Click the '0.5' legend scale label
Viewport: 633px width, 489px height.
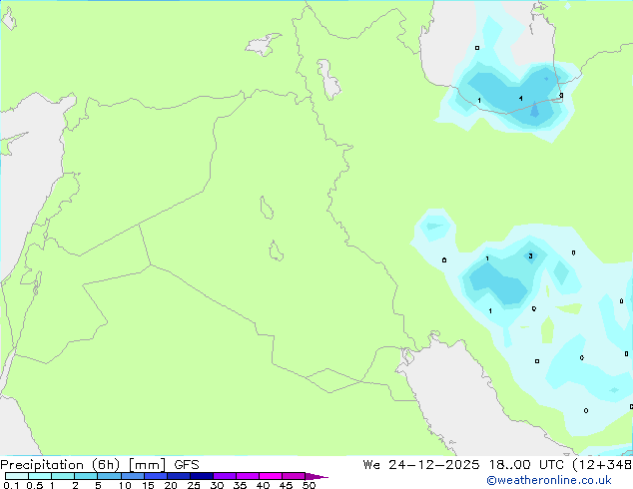35,485
